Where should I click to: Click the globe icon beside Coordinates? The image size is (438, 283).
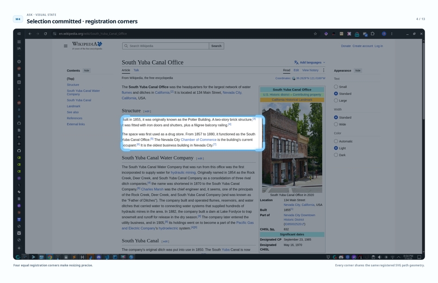click(293, 78)
